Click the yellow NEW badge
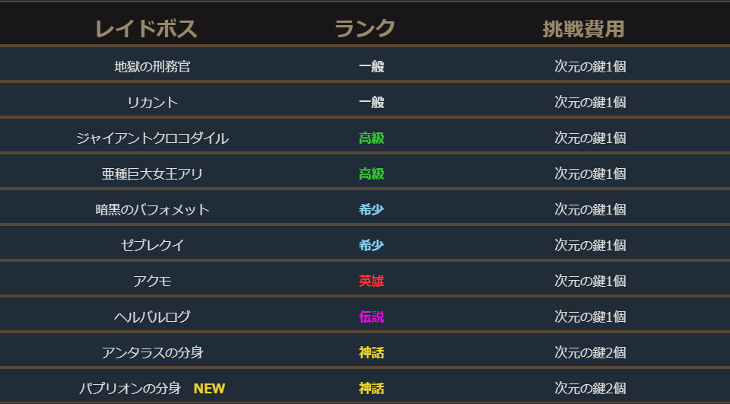The height and width of the screenshot is (404, 730). coord(209,388)
